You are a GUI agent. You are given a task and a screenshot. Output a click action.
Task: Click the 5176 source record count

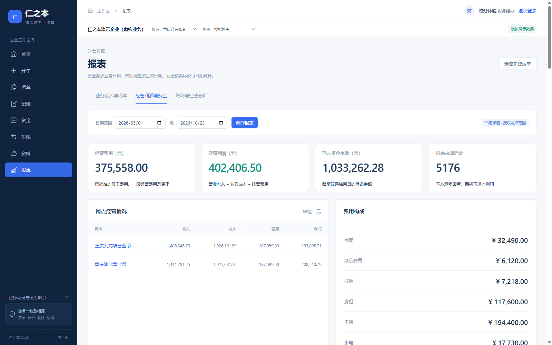pyautogui.click(x=448, y=168)
